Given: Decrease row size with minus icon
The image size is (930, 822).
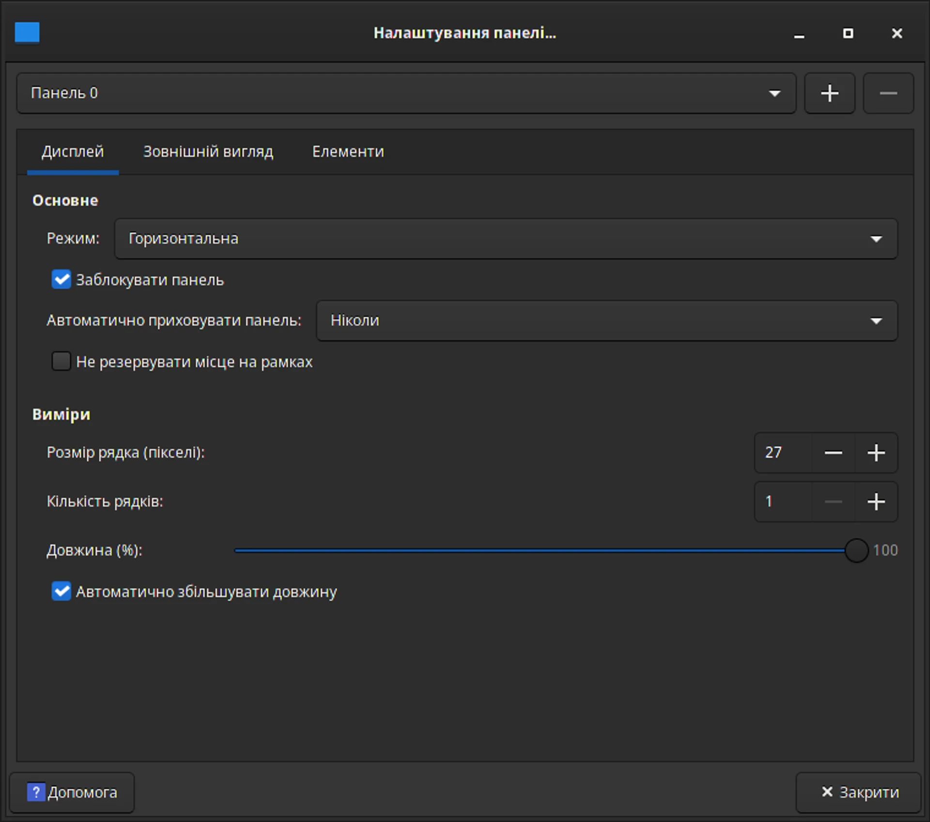Looking at the screenshot, I should (833, 453).
